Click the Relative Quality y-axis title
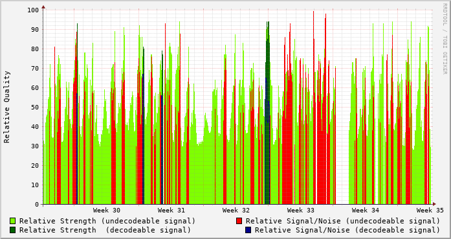451x239 pixels. 7,107
